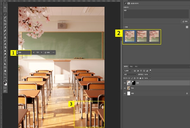Click the prompt text area in Properties panel
This screenshot has width=190, height=128.
coord(156,14)
